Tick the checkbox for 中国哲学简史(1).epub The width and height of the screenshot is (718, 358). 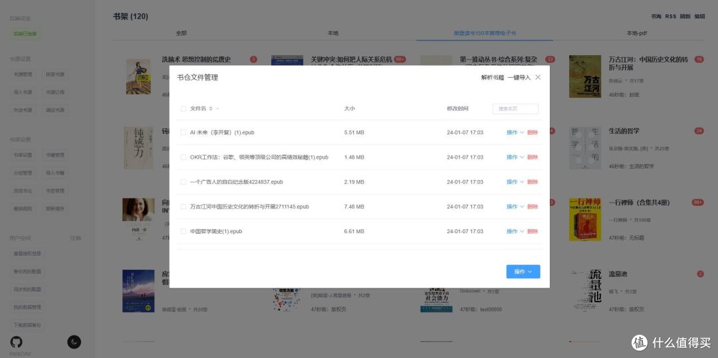click(x=183, y=231)
